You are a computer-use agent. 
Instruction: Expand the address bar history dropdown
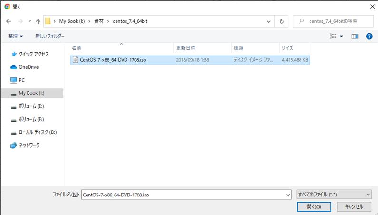268,21
